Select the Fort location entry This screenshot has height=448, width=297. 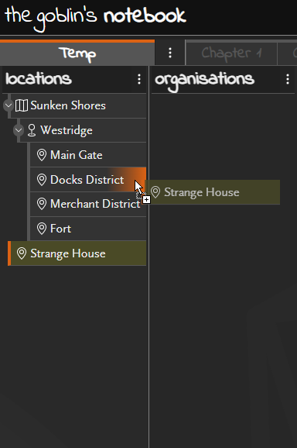coord(88,229)
